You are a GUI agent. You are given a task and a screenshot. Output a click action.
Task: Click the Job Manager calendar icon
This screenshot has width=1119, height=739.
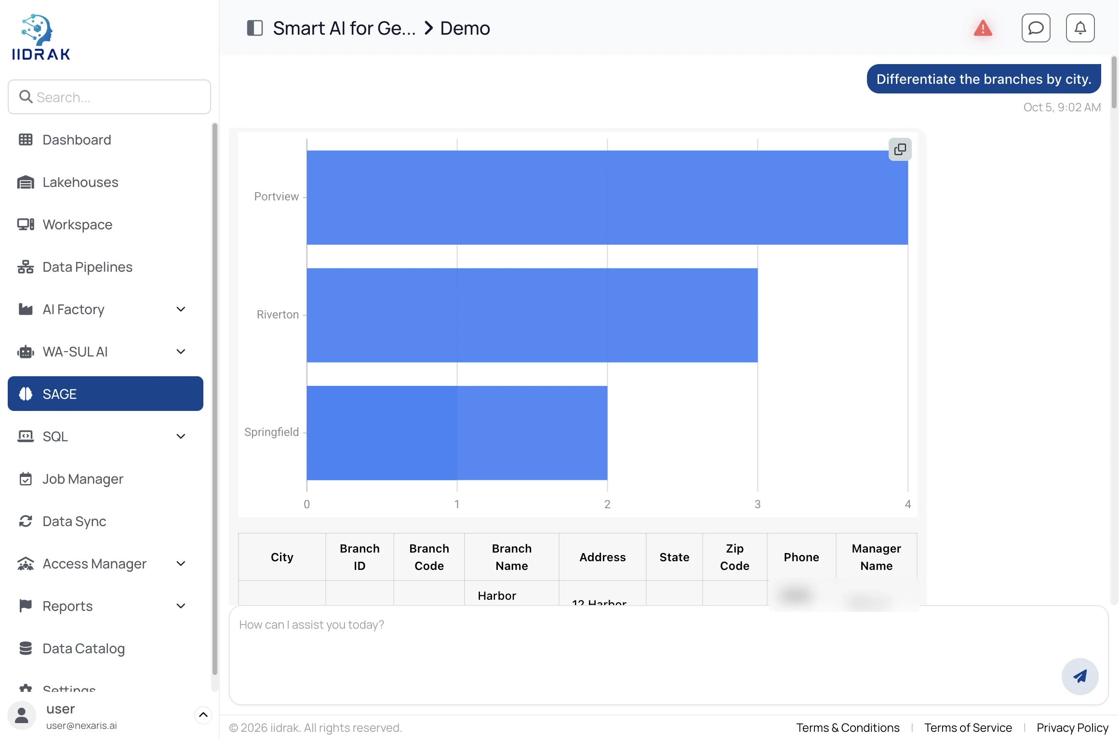point(26,479)
